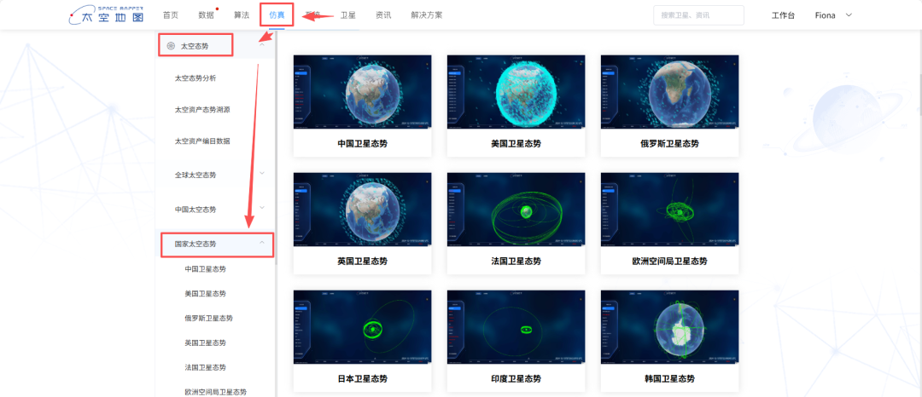This screenshot has width=922, height=397.
Task: Click the search satellites input field
Action: pos(698,15)
